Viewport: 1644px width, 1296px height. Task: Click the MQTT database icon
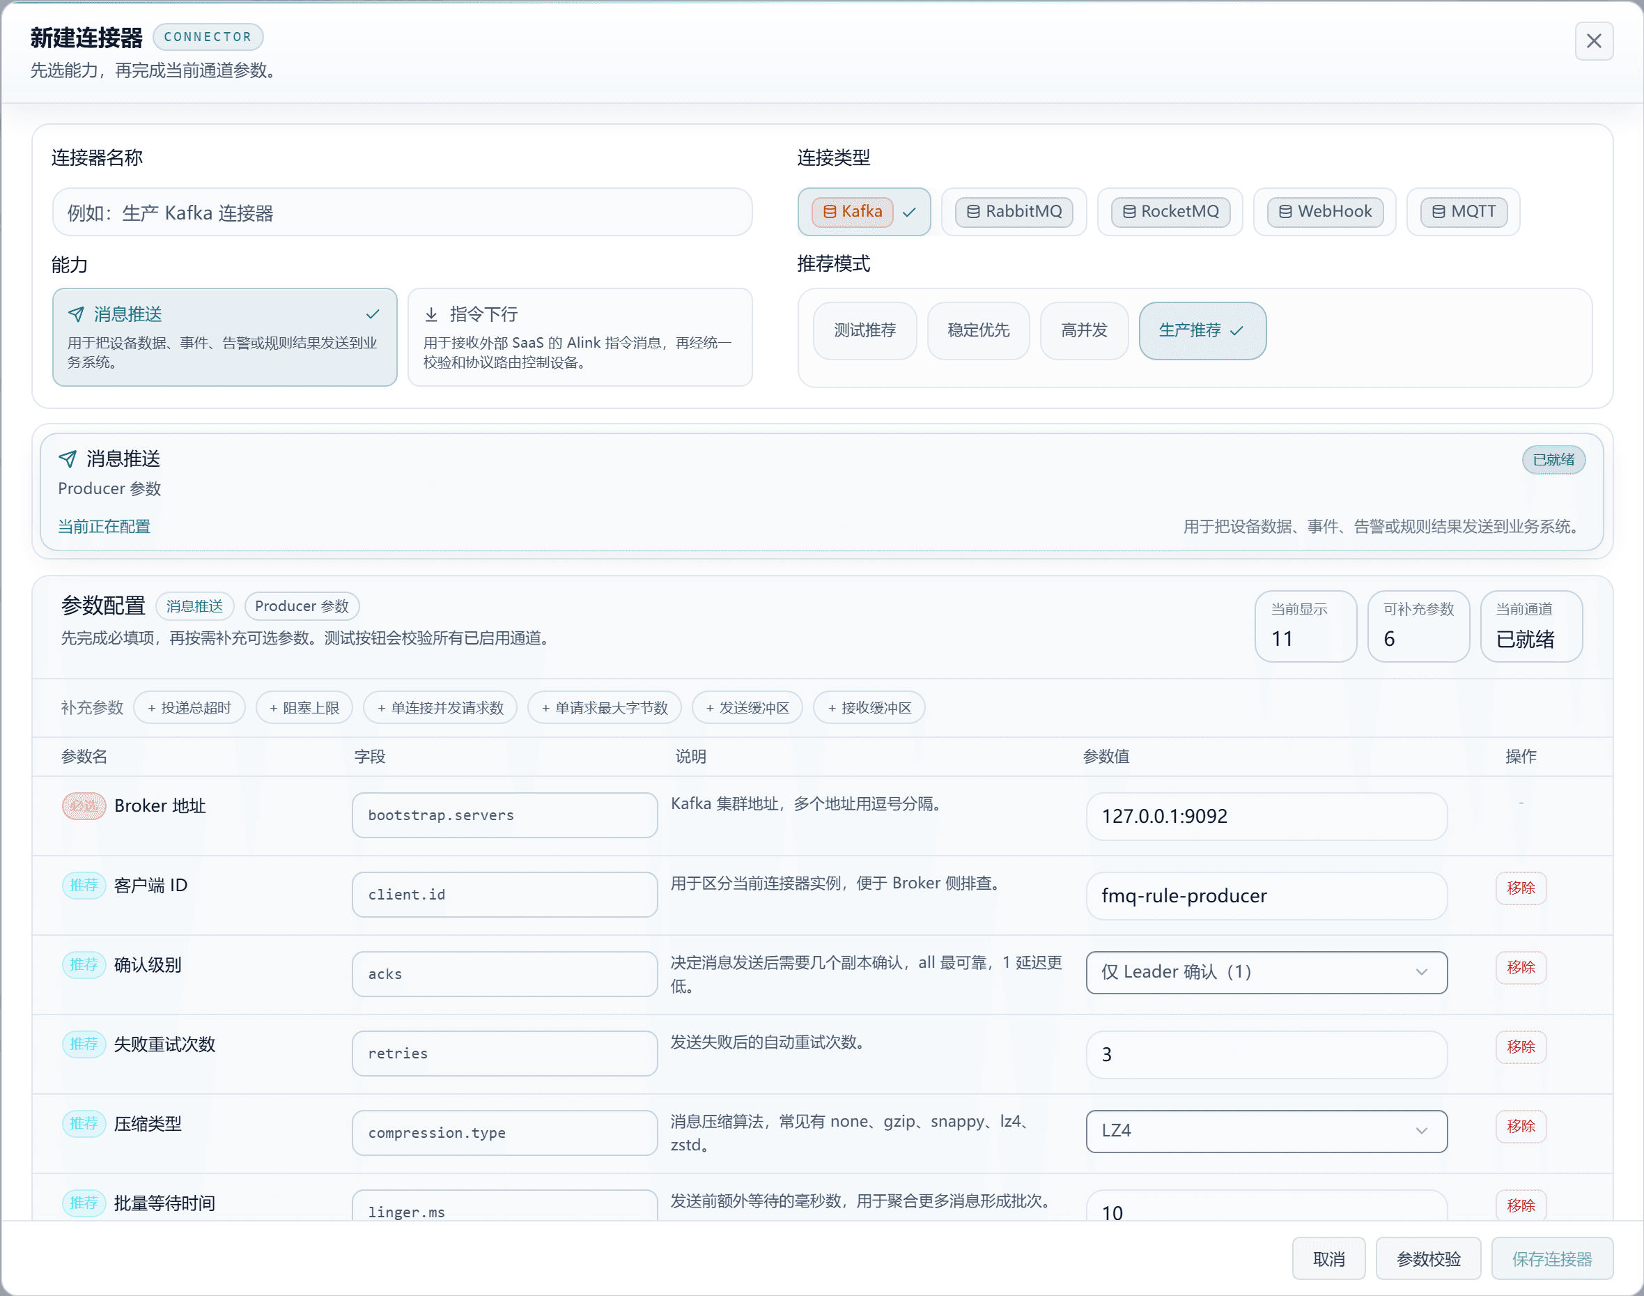1438,212
